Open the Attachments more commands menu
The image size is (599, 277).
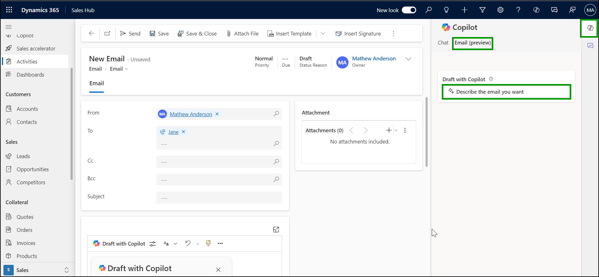pyautogui.click(x=405, y=130)
